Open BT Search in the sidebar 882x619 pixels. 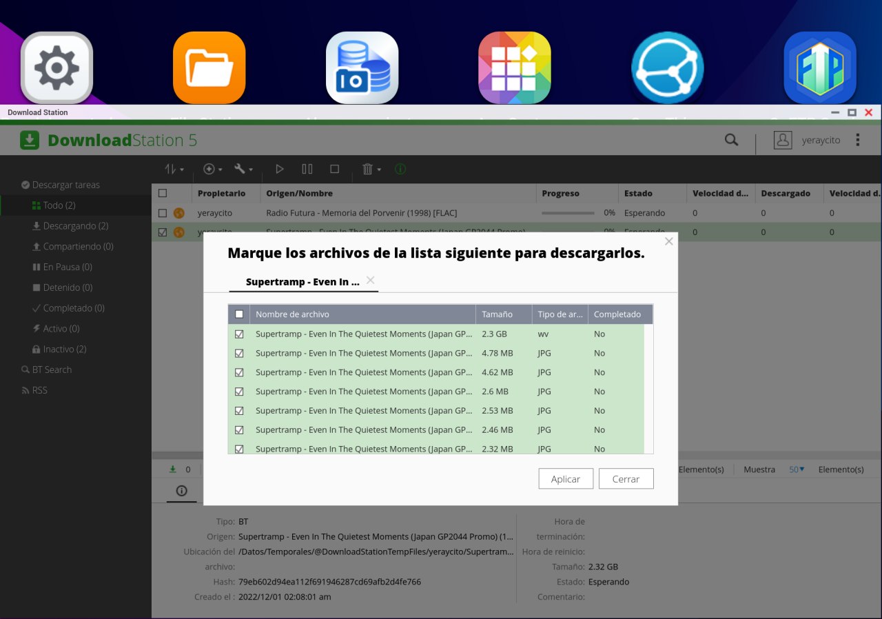click(52, 369)
